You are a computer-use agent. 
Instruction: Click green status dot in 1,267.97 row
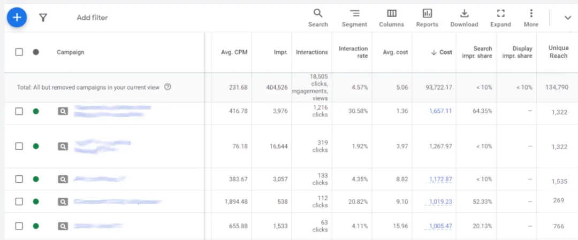point(36,146)
